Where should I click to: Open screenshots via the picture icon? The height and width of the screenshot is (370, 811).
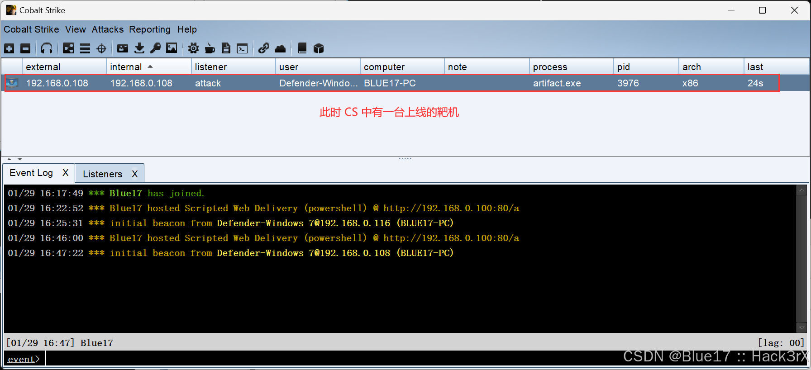pyautogui.click(x=172, y=48)
